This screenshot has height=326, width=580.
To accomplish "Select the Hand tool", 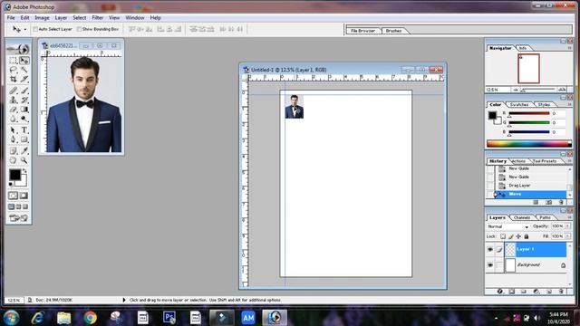I will [x=14, y=160].
